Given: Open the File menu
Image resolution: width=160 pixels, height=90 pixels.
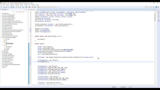Looking at the screenshot, I should point(1,5).
